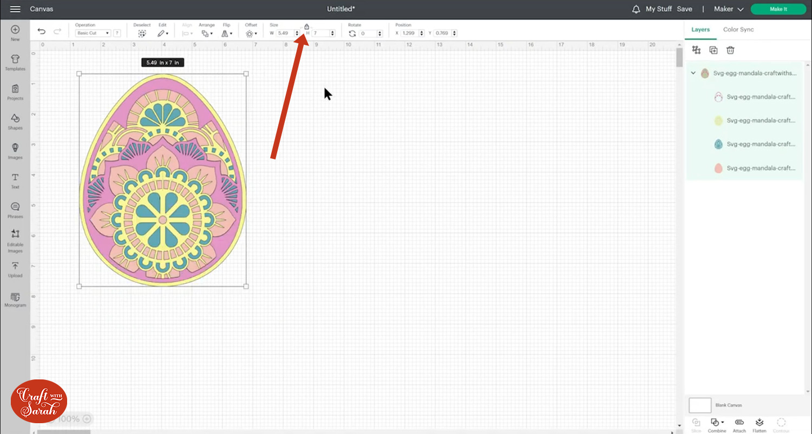Click the Ungroup icon in Layers panel
This screenshot has height=434, width=812.
pos(697,50)
